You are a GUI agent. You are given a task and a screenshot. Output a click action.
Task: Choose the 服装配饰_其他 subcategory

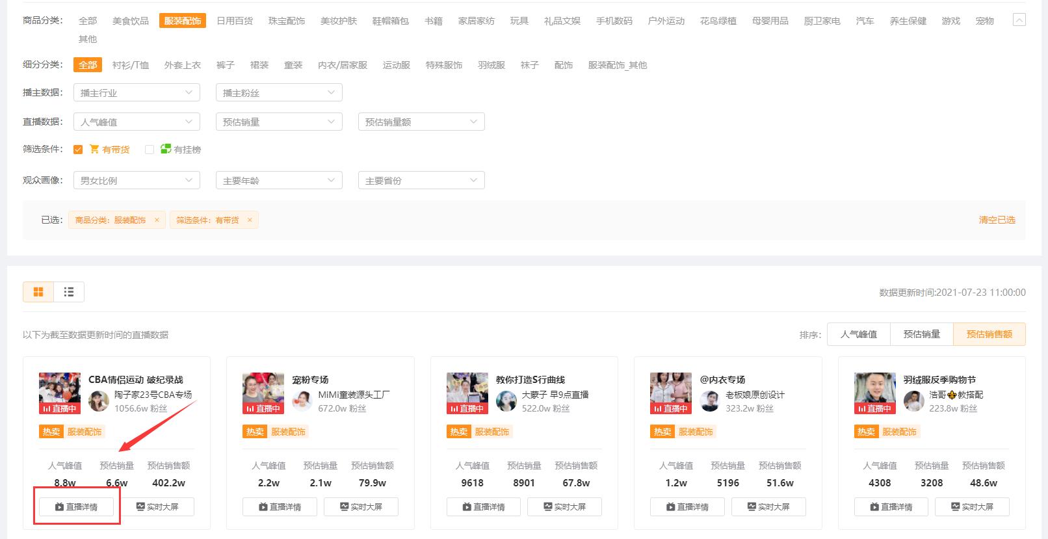(618, 65)
